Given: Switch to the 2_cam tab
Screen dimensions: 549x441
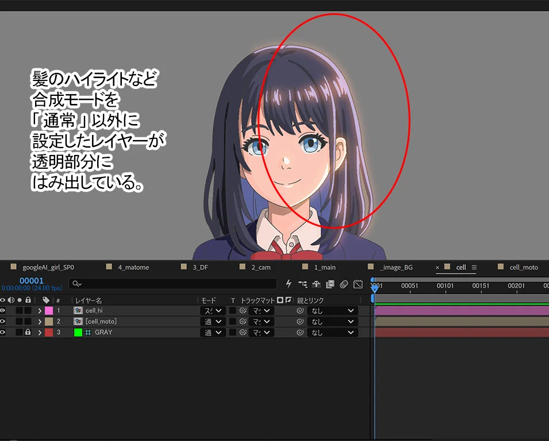Looking at the screenshot, I should 261,267.
